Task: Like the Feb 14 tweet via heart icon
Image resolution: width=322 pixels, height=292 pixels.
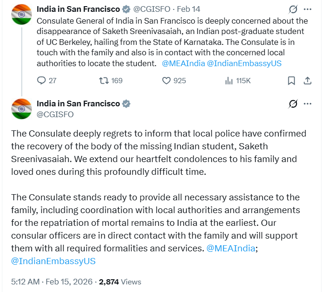Action: tap(166, 81)
